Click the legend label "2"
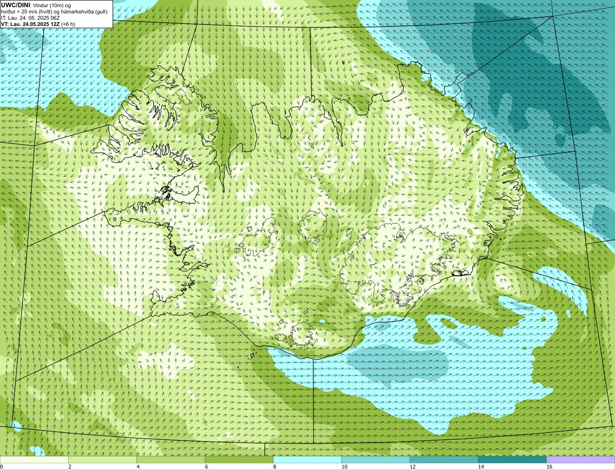This screenshot has width=615, height=470. pyautogui.click(x=70, y=467)
